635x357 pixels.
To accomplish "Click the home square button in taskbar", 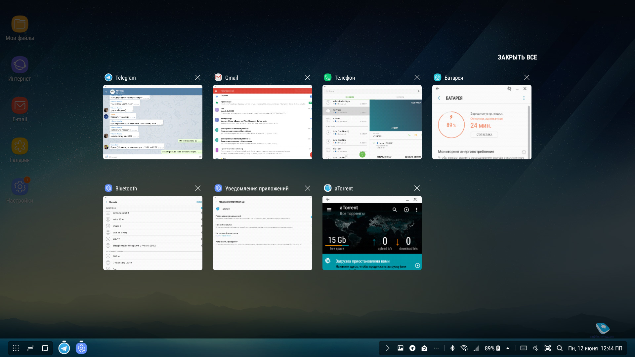I will click(x=45, y=348).
